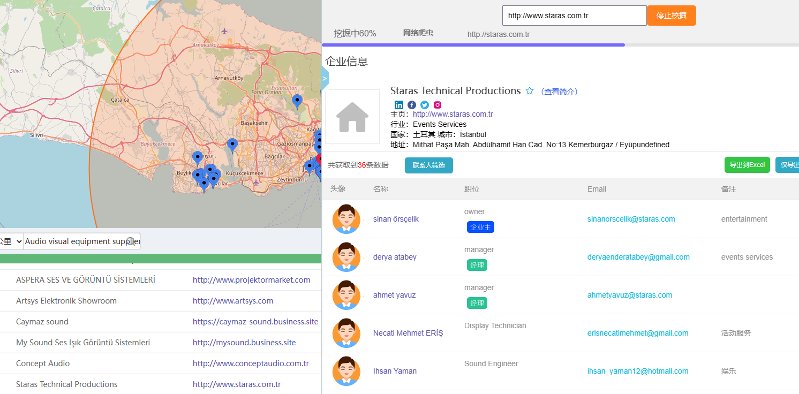Open http://www.projektormarket.com link
Viewport: 799px width, 394px height.
[251, 280]
